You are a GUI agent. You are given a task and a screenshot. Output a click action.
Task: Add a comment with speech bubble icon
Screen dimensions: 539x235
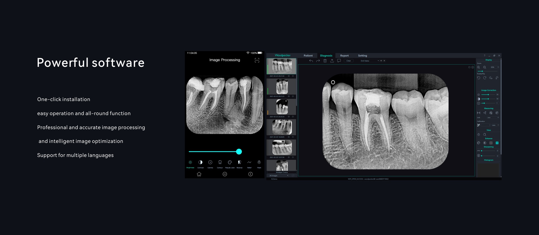point(339,61)
